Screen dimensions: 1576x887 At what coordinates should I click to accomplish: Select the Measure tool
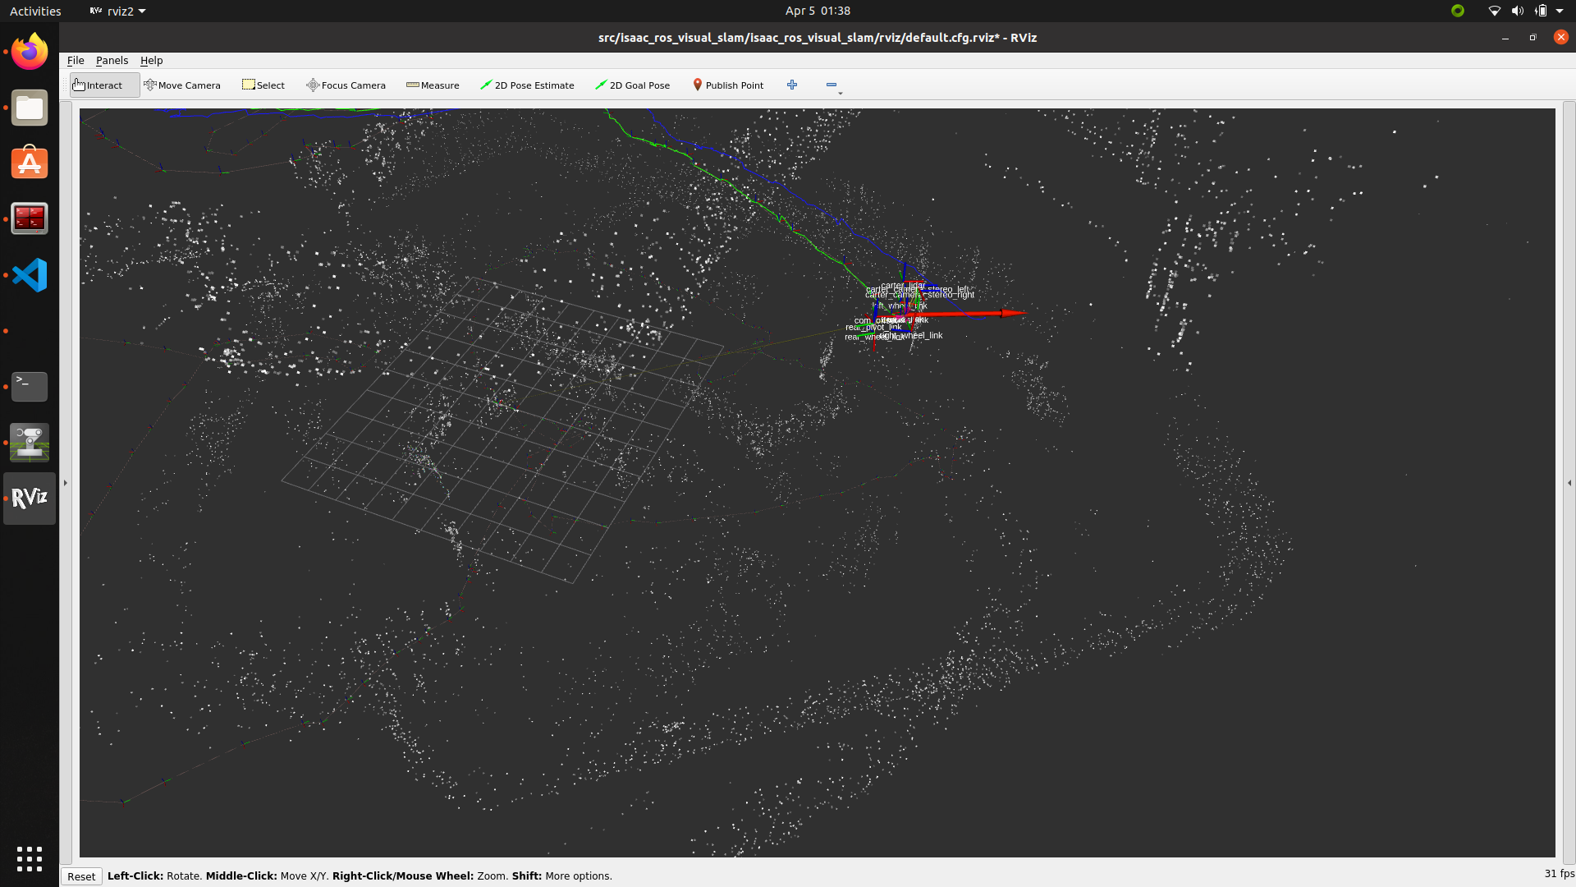[433, 85]
